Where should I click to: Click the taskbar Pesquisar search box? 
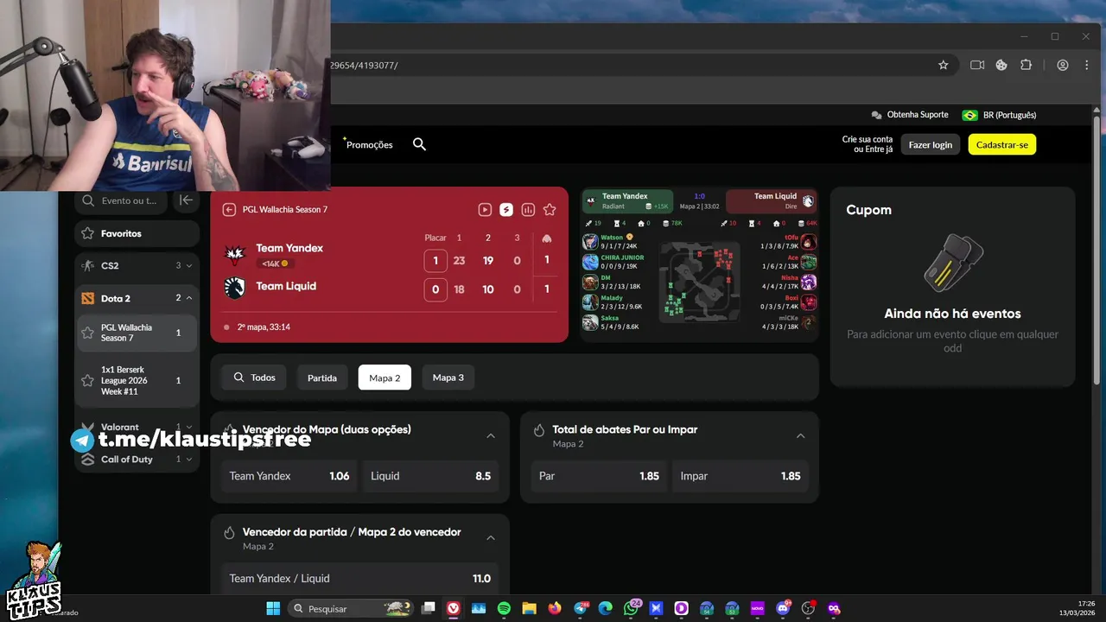[350, 608]
